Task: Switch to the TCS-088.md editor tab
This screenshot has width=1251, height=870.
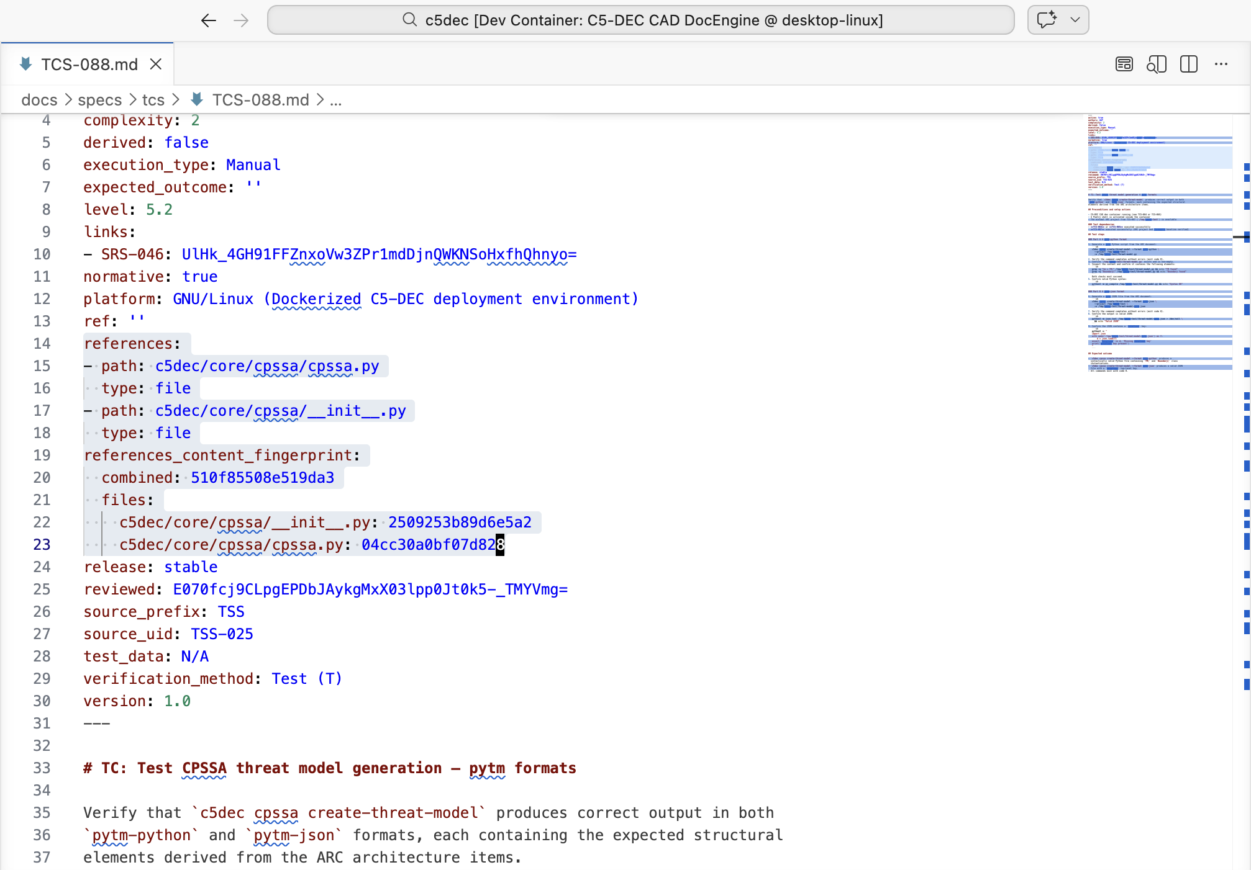Action: [89, 64]
